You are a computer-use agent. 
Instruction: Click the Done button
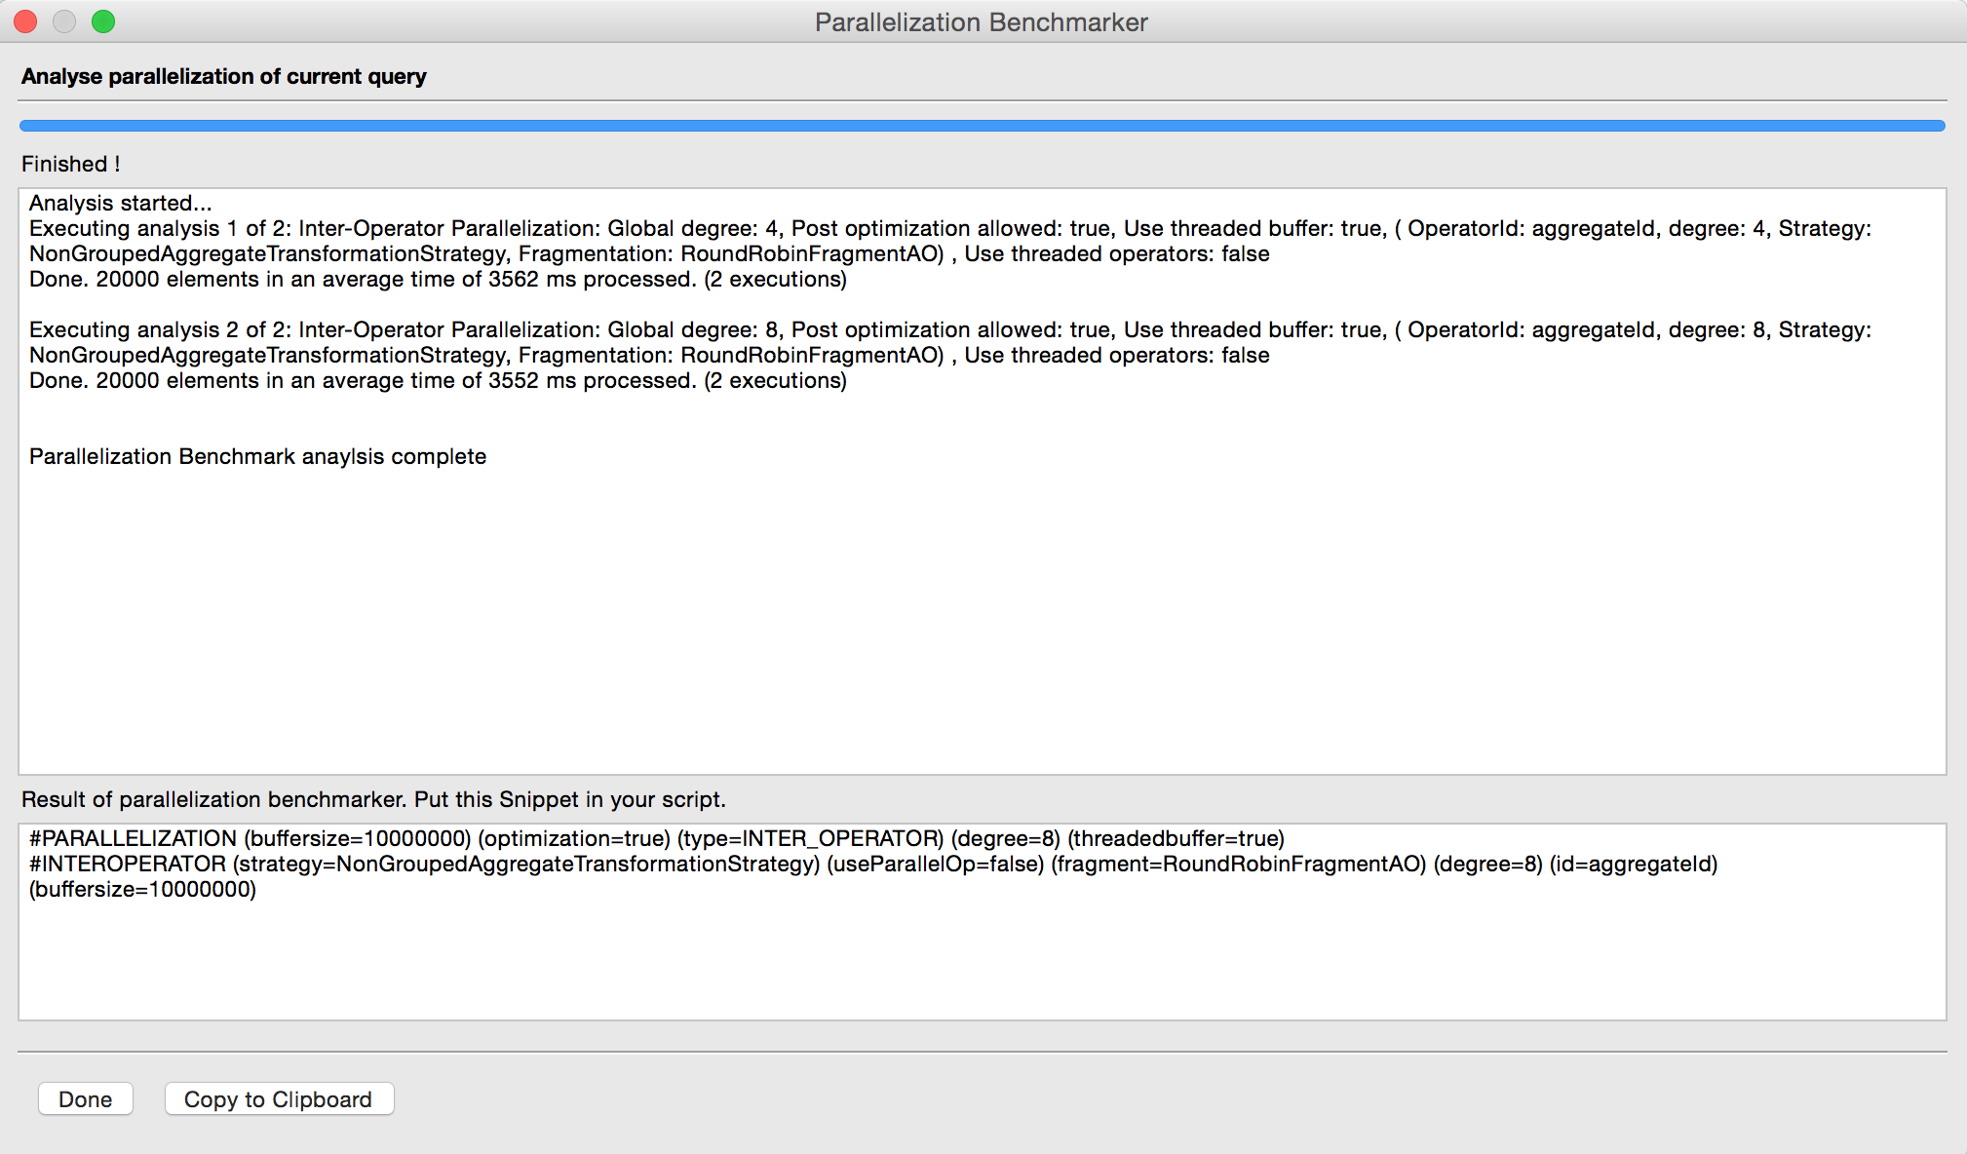[x=85, y=1098]
